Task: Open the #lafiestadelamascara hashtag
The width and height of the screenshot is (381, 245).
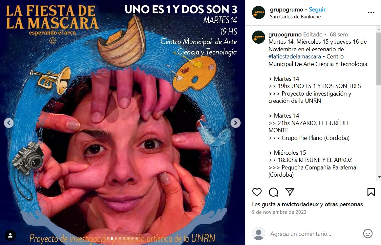Action: 294,56
